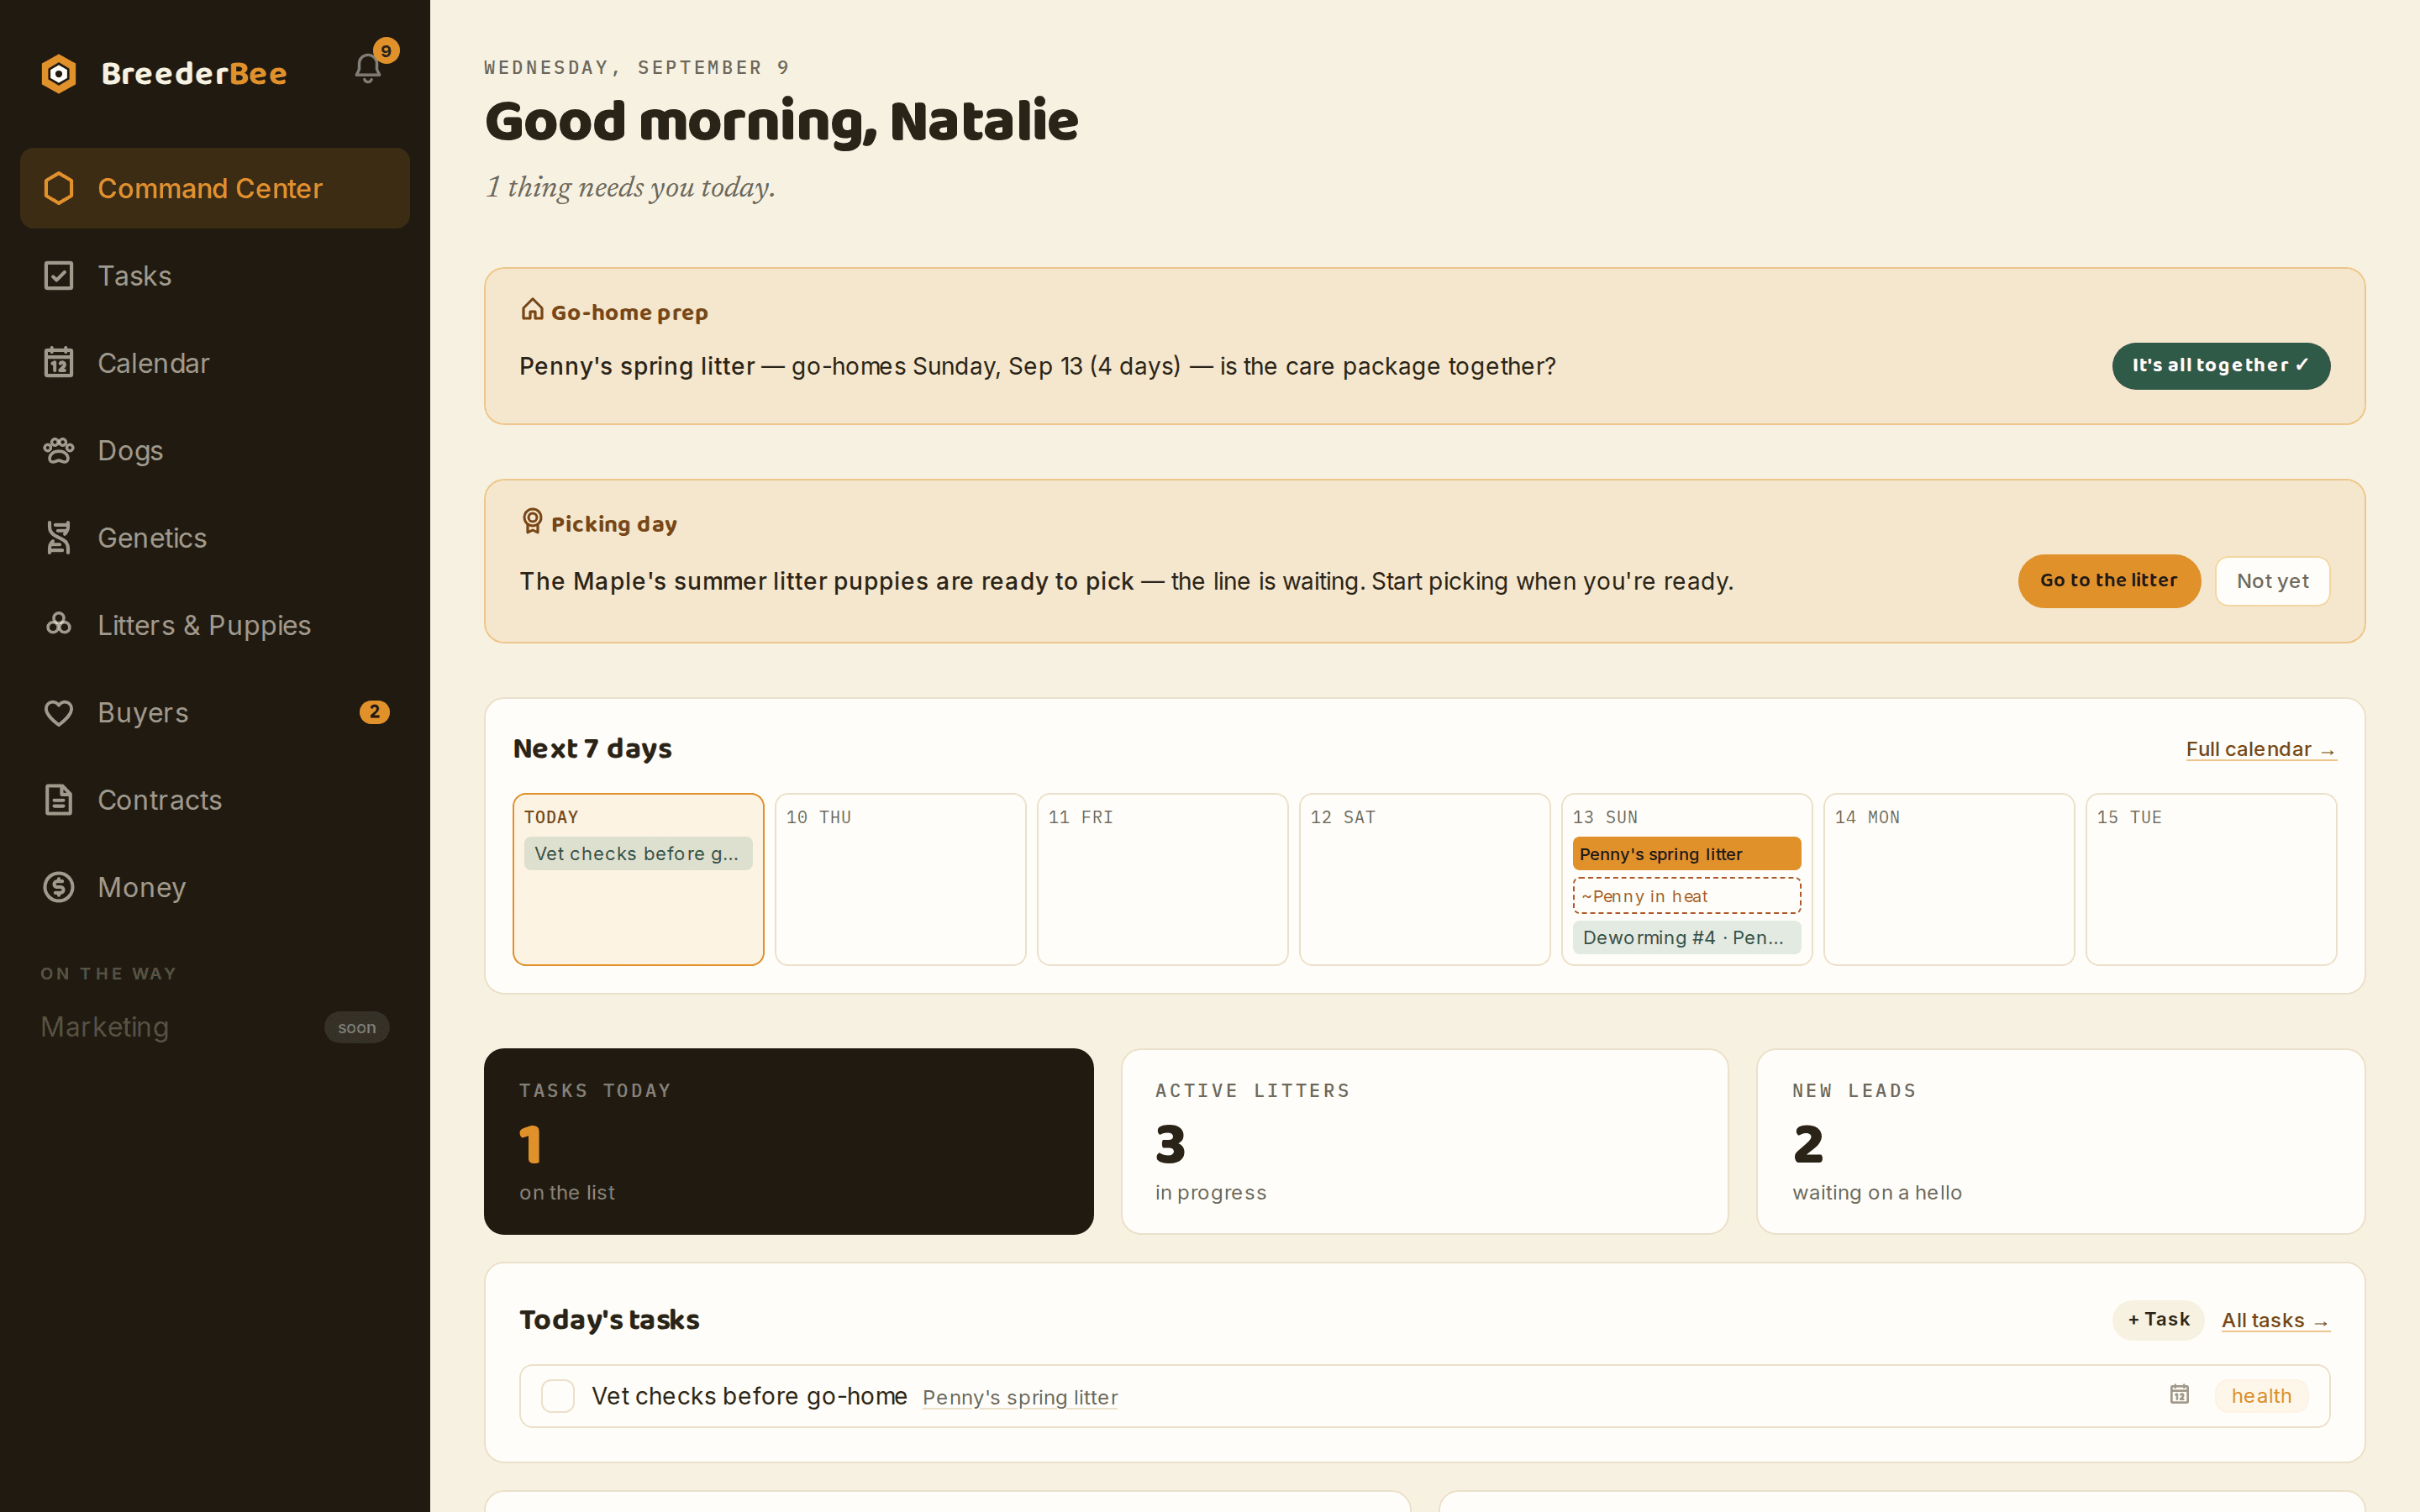The height and width of the screenshot is (1512, 2420).
Task: Open Genetics section
Action: (x=215, y=538)
